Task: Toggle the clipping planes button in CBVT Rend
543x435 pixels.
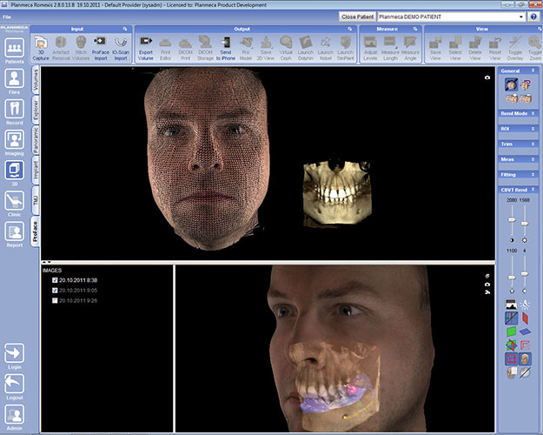Action: tap(512, 318)
